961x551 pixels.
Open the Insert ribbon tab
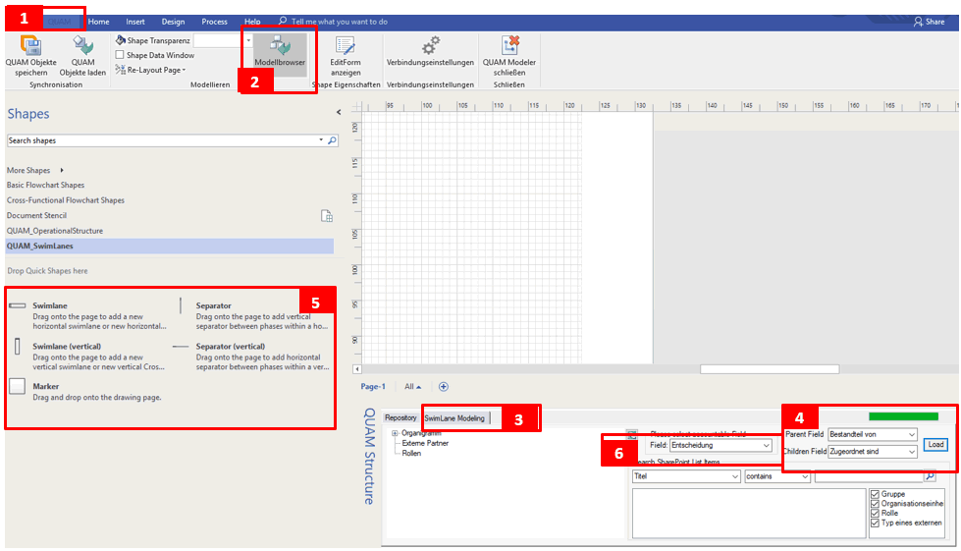click(135, 21)
